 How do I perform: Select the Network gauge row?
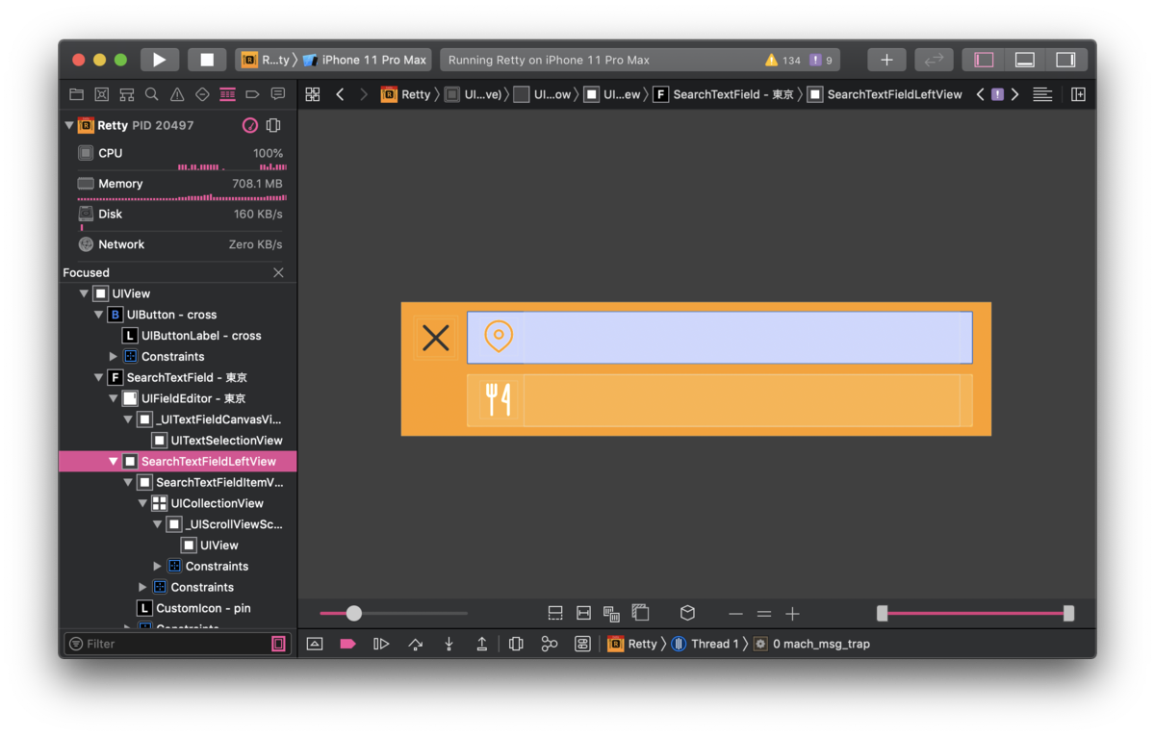(178, 244)
